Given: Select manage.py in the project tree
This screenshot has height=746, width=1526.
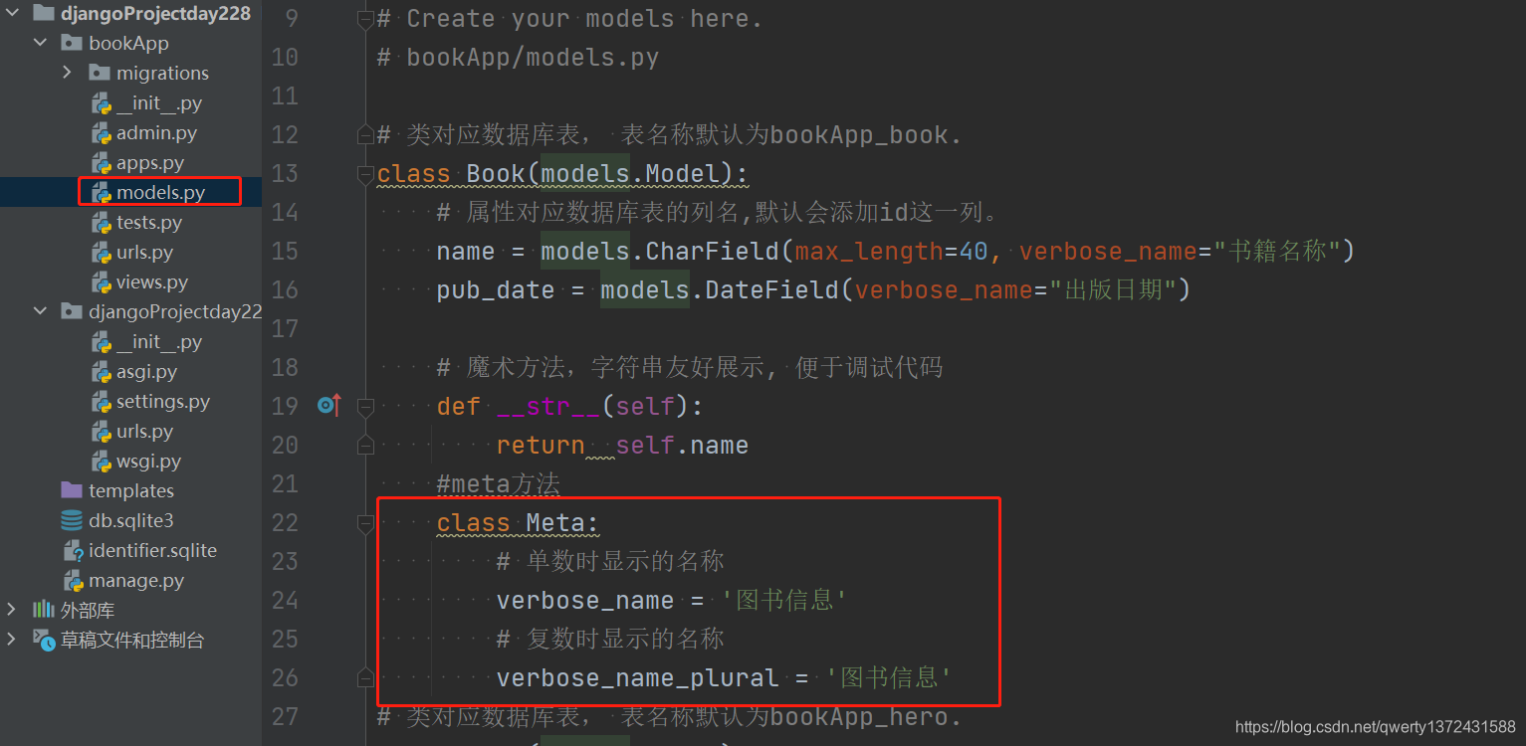Looking at the screenshot, I should pyautogui.click(x=136, y=580).
